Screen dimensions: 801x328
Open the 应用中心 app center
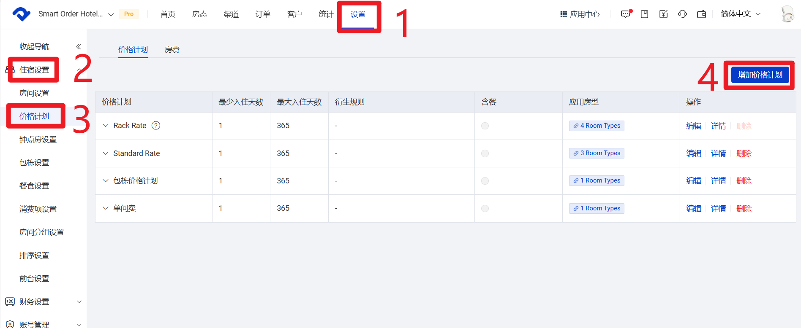580,14
